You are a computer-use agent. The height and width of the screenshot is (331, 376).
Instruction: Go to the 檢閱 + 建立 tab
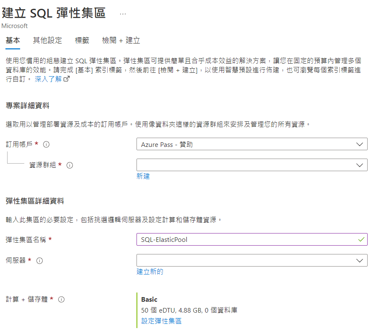click(121, 41)
